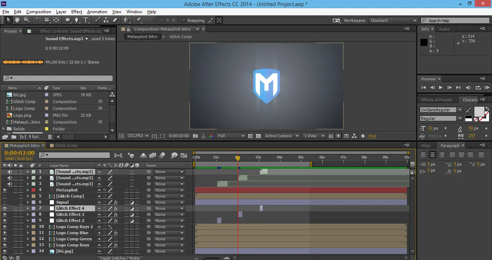Take a snapshot with the camera icon
492x260 pixels.
[x=196, y=136]
